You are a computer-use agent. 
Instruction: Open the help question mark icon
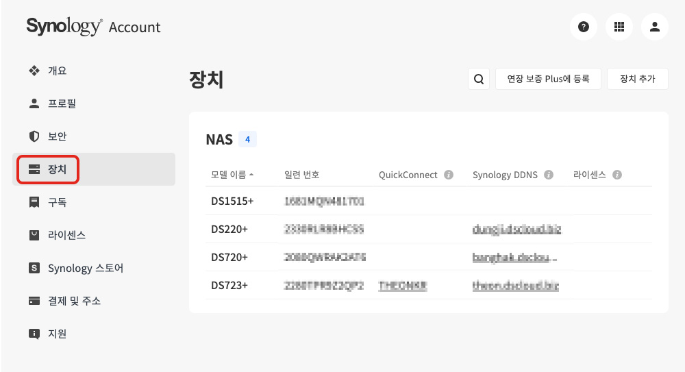coord(583,27)
